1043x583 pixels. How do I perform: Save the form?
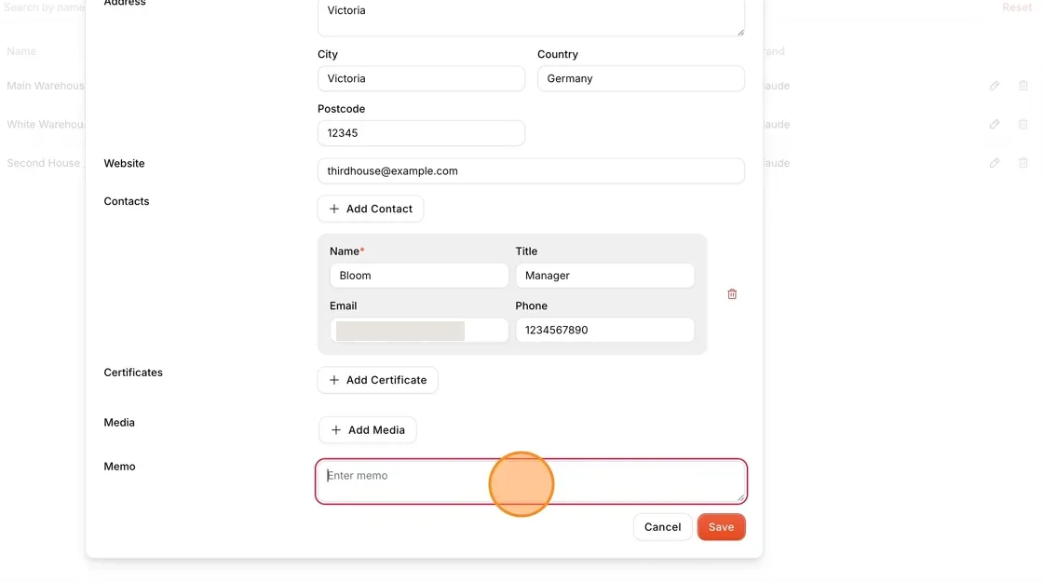click(x=721, y=527)
